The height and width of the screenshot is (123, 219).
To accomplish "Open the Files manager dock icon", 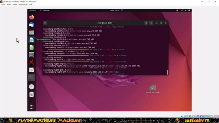I will tap(31, 32).
